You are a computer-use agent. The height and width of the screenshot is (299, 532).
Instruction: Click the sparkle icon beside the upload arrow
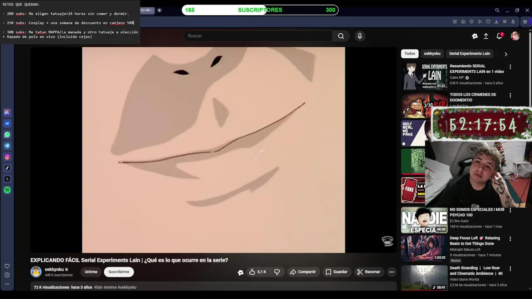click(475, 36)
